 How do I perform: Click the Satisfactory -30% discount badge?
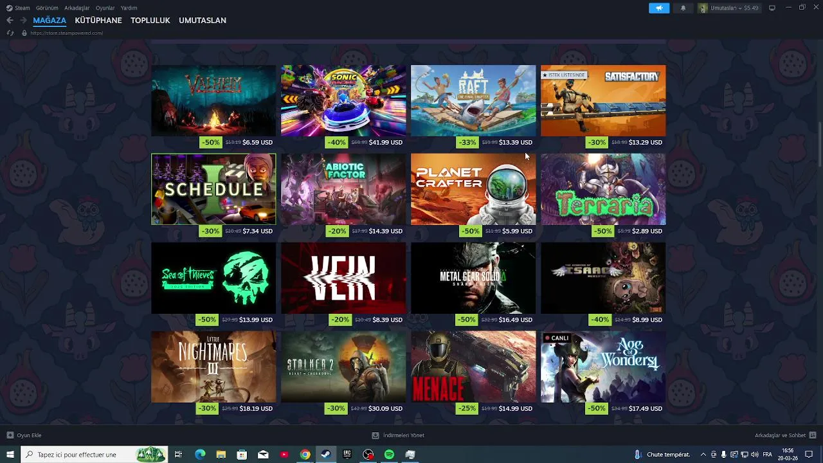597,142
